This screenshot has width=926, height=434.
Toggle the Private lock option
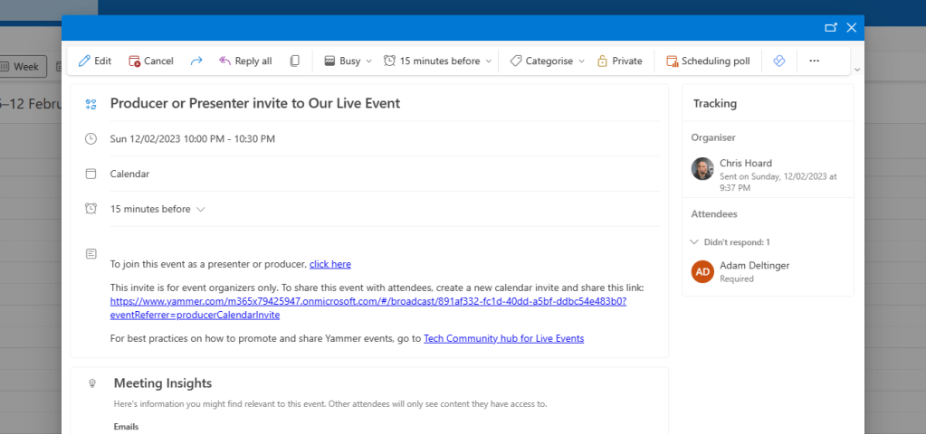(619, 61)
